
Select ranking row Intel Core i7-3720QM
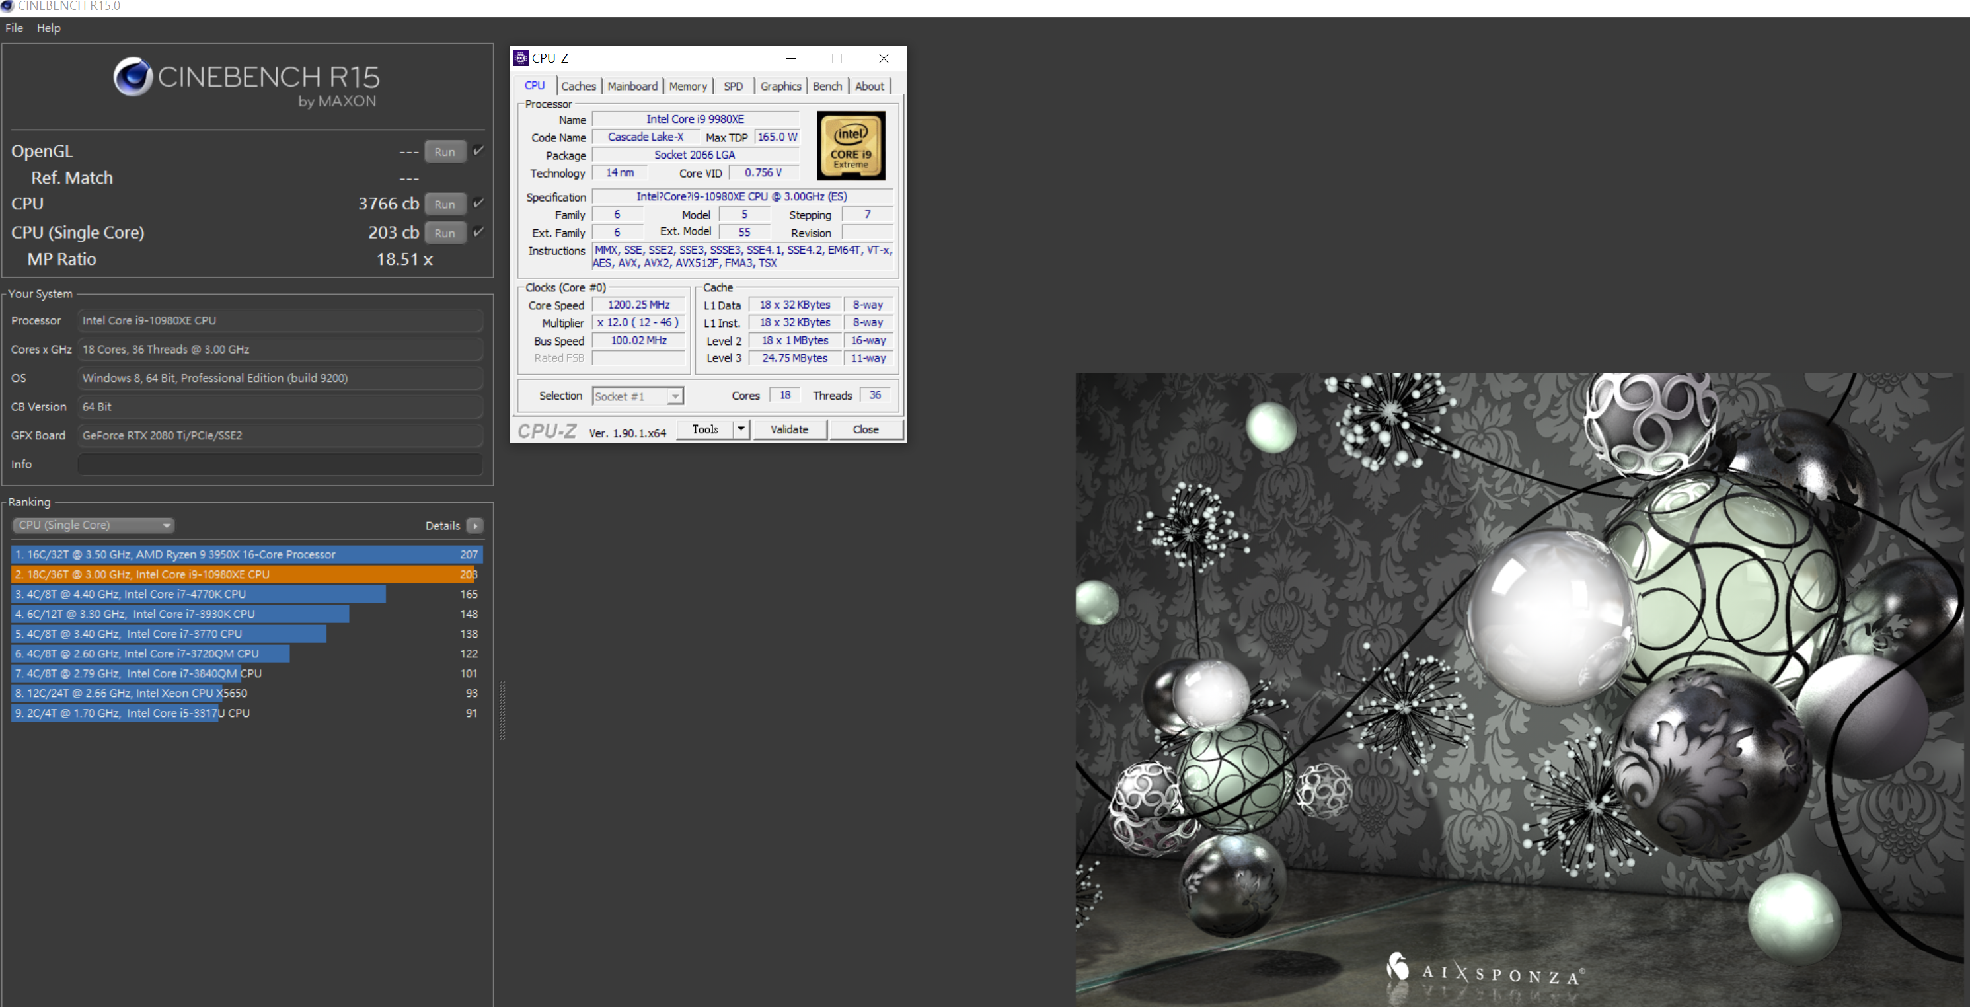246,653
